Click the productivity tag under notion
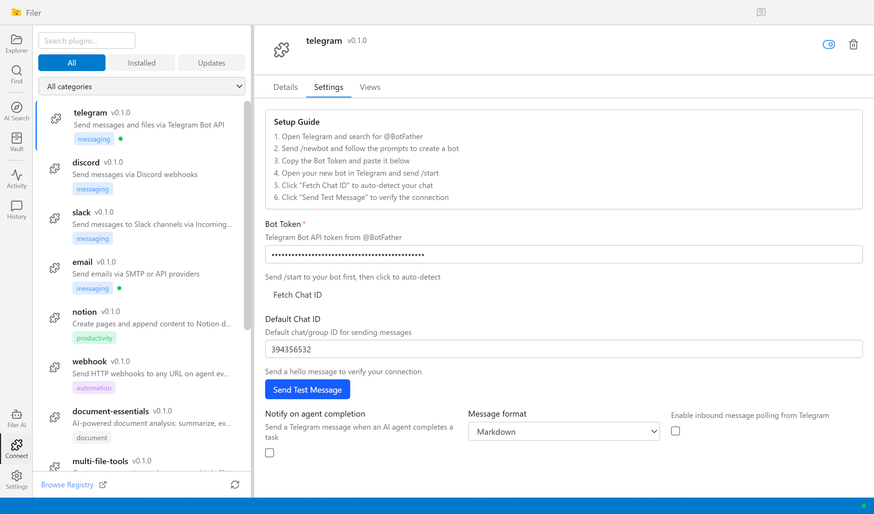This screenshot has height=514, width=874. click(x=94, y=338)
